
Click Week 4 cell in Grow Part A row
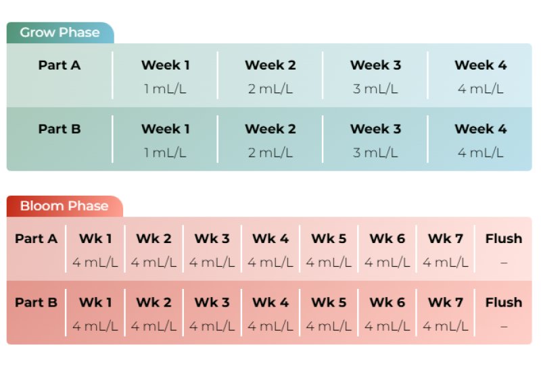pos(480,76)
